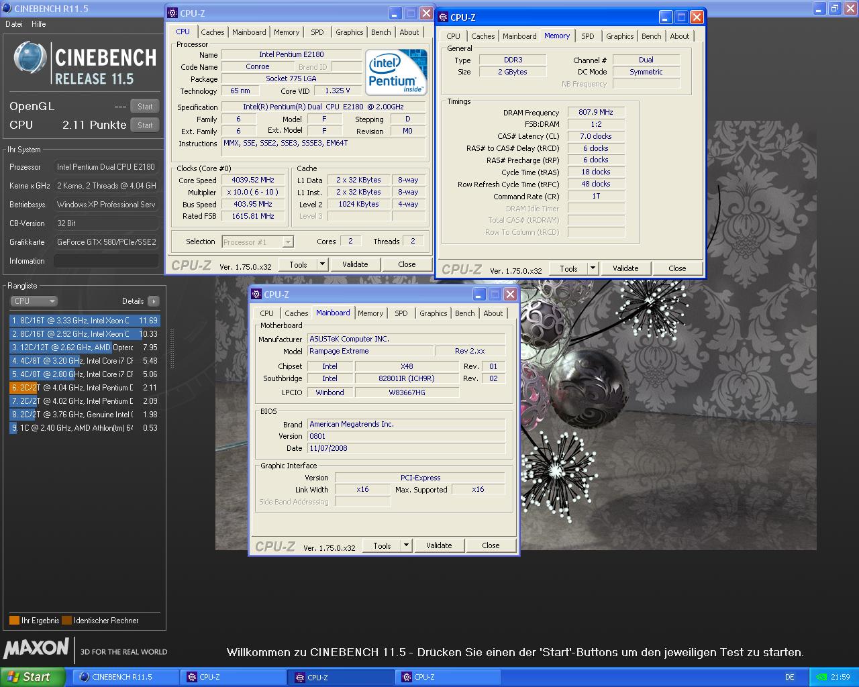Click the orange Ihr Ergebnis legend swatch
This screenshot has width=859, height=687.
point(14,621)
